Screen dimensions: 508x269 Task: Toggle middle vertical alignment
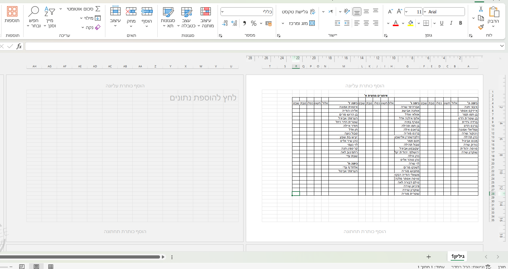coord(366,12)
